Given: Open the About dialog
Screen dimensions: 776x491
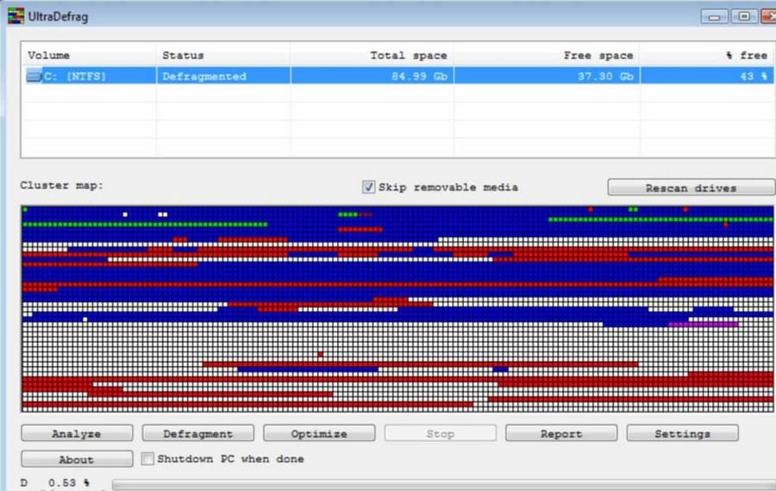Looking at the screenshot, I should [77, 459].
